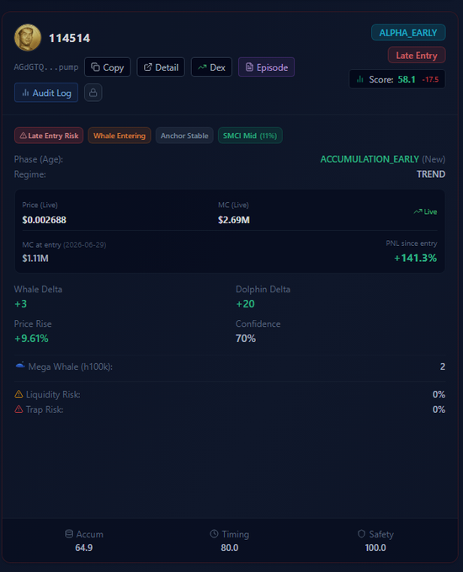Click the live market cap $2.69M
Screen dimensions: 463x572
[234, 220]
